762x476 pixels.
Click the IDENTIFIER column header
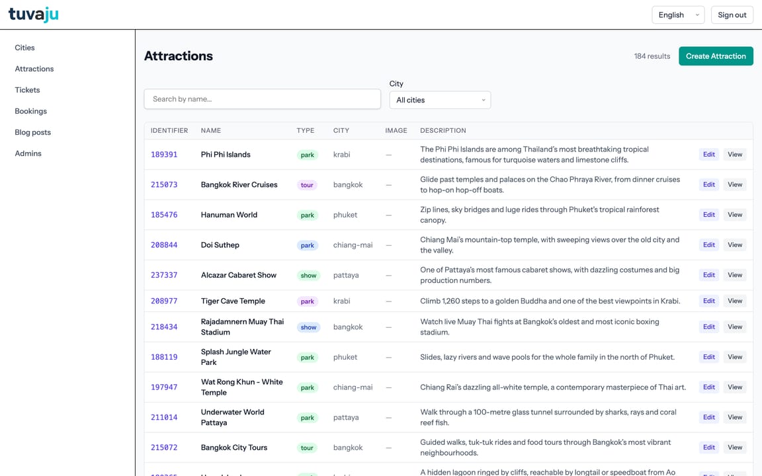pos(169,131)
